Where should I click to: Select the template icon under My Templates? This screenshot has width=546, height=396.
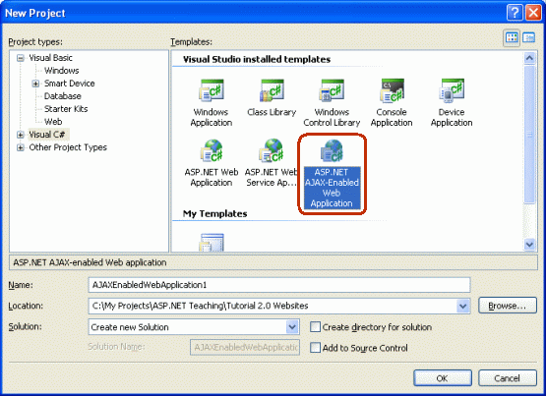point(212,242)
